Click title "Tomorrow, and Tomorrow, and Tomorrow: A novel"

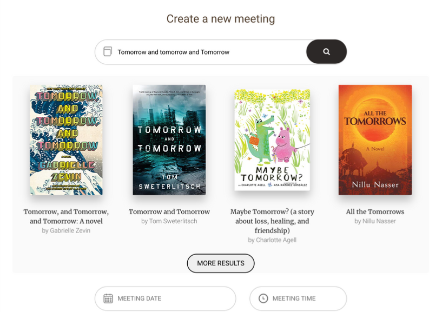pyautogui.click(x=66, y=216)
